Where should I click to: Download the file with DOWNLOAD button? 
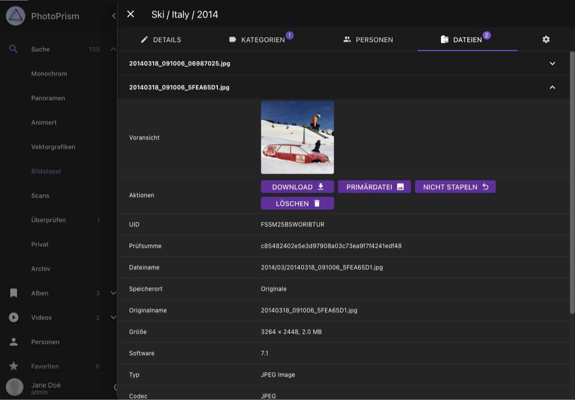point(297,187)
